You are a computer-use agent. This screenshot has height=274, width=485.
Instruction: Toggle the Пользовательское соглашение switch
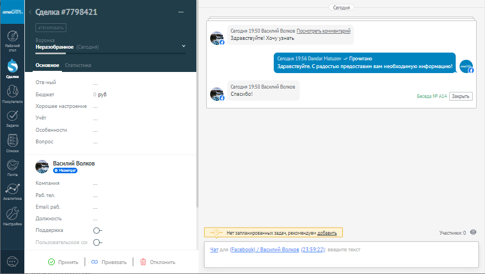click(x=98, y=242)
